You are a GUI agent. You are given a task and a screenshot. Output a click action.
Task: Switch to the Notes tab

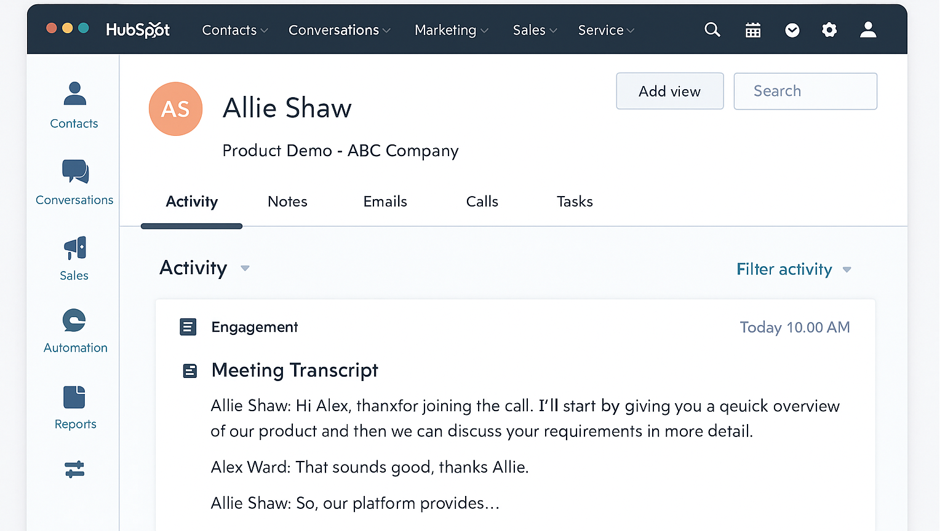[287, 202]
